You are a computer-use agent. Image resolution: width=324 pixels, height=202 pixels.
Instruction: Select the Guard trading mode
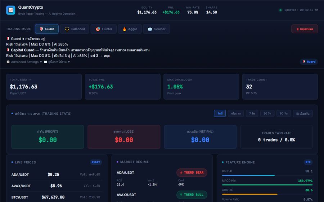[x=47, y=29]
